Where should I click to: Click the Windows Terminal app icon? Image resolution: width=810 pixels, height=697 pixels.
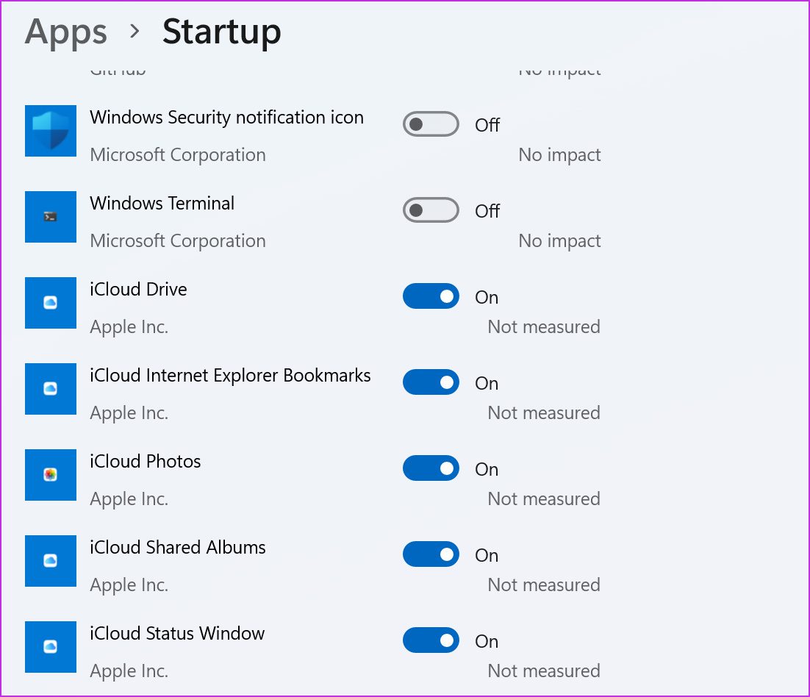click(x=51, y=217)
